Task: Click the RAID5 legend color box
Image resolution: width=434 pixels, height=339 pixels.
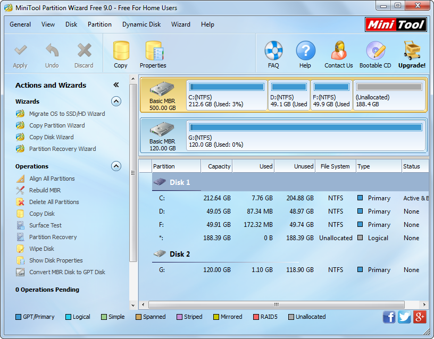Action: pyautogui.click(x=256, y=317)
